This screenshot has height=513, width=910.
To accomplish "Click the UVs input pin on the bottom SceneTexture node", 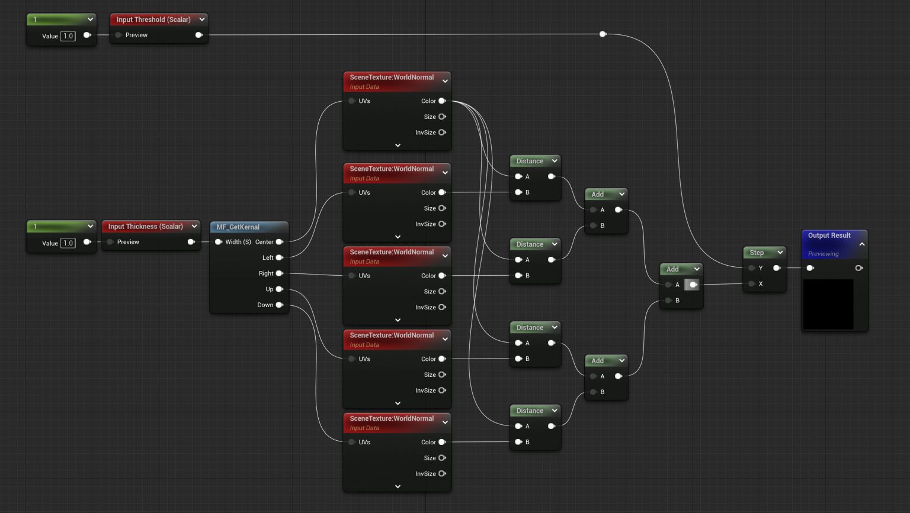I will (x=351, y=442).
